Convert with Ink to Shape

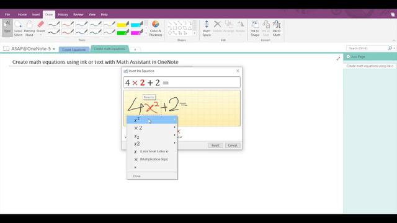[x=255, y=28]
